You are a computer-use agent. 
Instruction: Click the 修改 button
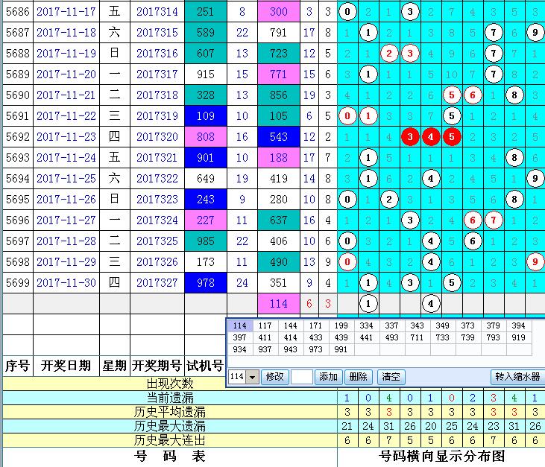point(275,377)
